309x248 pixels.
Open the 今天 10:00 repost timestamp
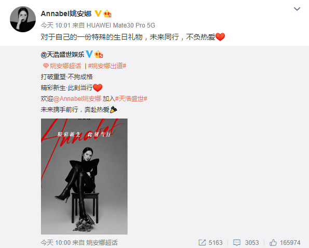(56, 242)
